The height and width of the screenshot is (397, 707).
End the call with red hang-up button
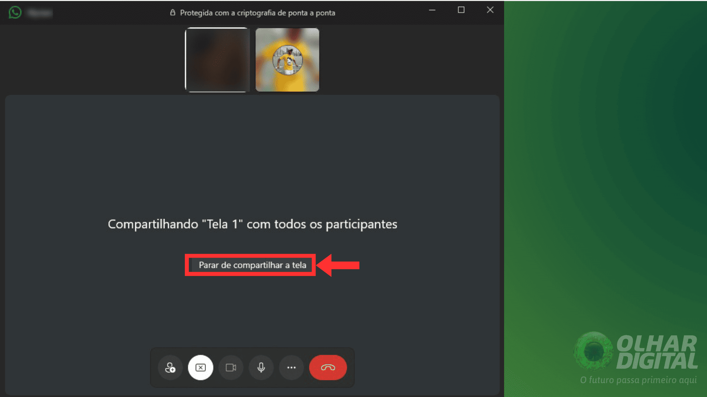(x=328, y=368)
